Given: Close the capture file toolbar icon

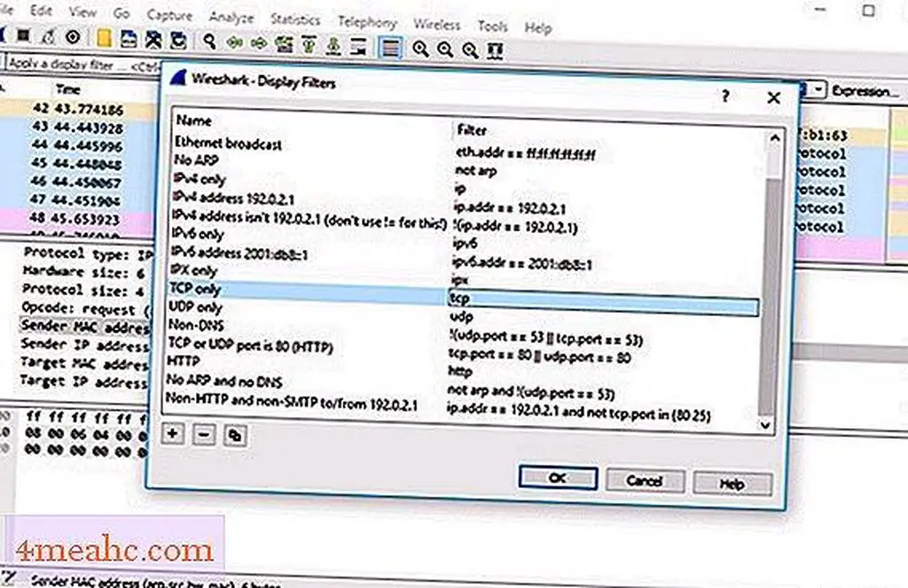Looking at the screenshot, I should click(153, 39).
